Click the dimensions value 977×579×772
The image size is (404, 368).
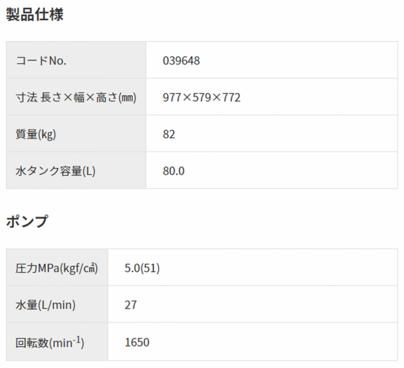tap(201, 97)
